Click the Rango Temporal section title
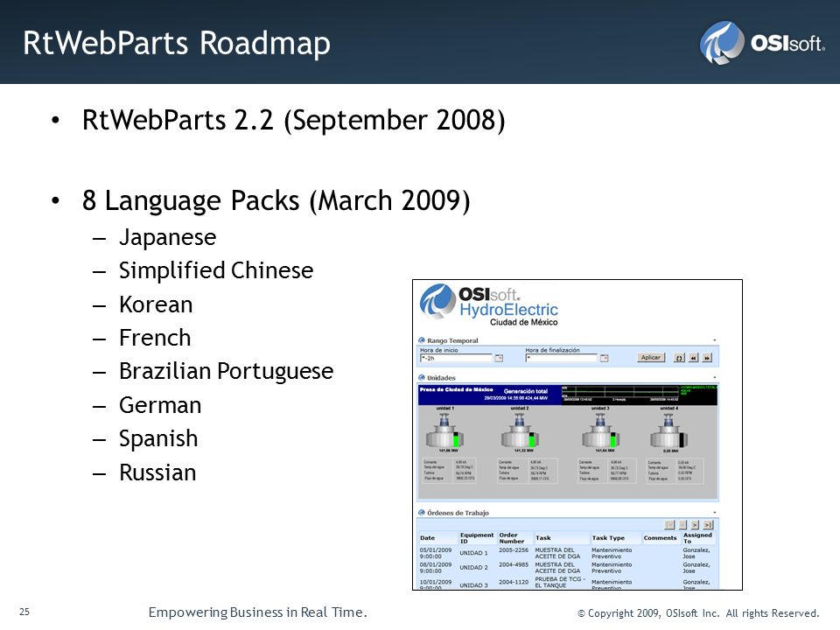The width and height of the screenshot is (840, 630). tap(452, 340)
